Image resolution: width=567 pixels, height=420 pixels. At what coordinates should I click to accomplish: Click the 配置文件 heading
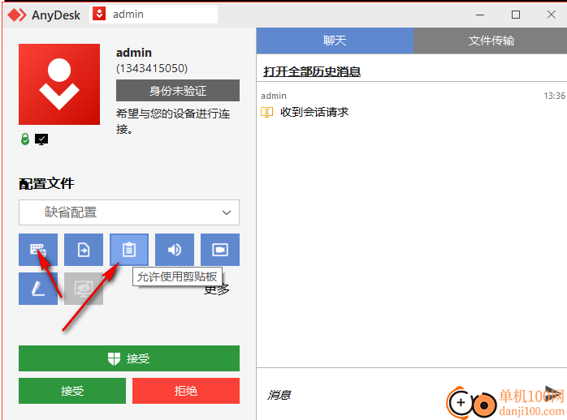pos(46,184)
